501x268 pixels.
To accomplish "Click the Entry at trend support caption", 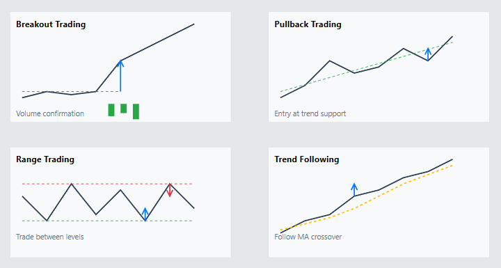I will [x=310, y=113].
